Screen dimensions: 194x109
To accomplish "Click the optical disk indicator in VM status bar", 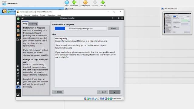I will pyautogui.click(x=88, y=99).
